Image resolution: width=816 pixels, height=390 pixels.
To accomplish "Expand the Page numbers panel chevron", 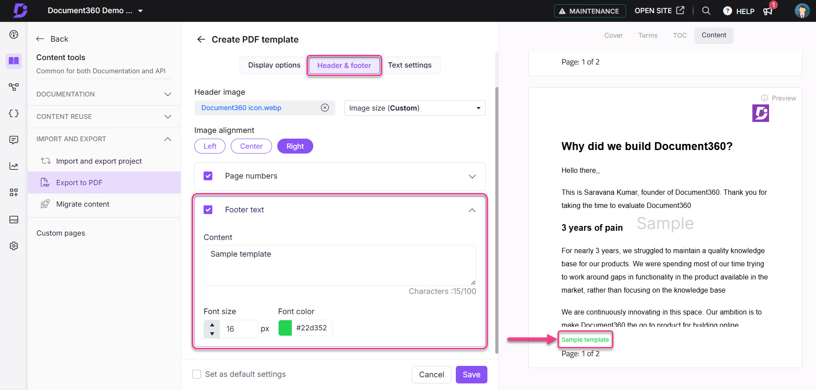I will 472,176.
